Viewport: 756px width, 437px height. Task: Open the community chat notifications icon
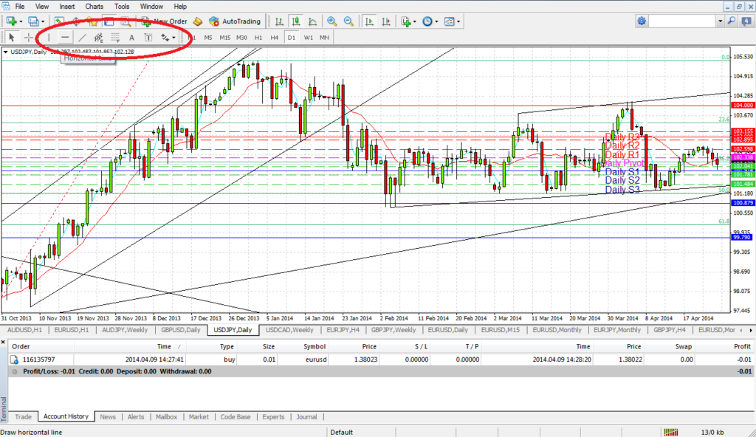click(x=748, y=21)
